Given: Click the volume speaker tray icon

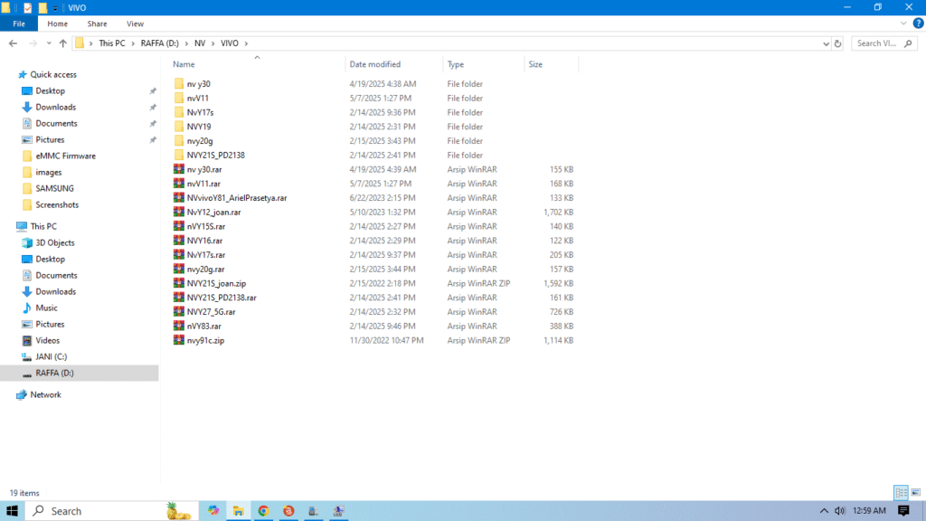Looking at the screenshot, I should tap(839, 511).
